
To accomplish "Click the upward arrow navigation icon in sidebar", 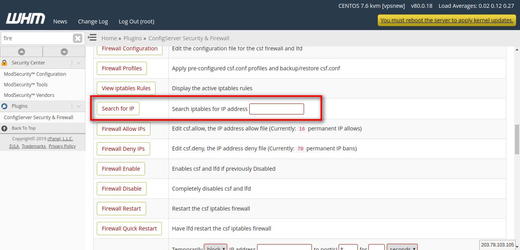I will 22,51.
